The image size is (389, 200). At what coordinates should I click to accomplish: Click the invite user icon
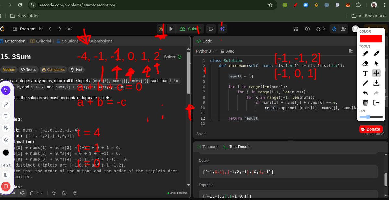pyautogui.click(x=344, y=29)
